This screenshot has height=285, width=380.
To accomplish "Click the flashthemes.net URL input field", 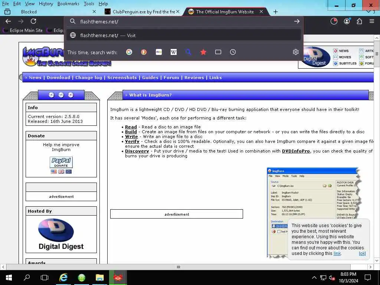I will click(x=184, y=22).
